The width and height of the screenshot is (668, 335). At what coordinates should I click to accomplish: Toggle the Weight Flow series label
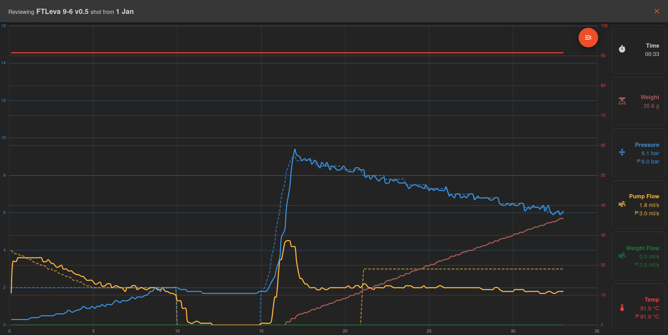pyautogui.click(x=642, y=248)
